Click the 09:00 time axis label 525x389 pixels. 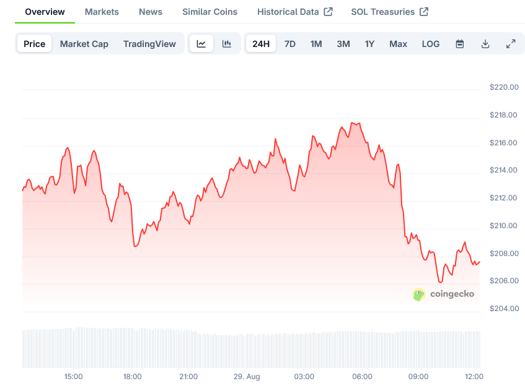[x=418, y=377]
